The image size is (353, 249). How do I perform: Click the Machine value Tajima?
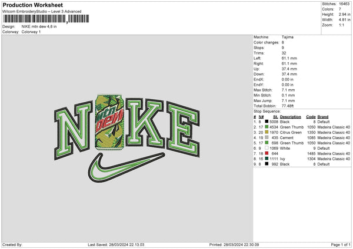tap(288, 37)
